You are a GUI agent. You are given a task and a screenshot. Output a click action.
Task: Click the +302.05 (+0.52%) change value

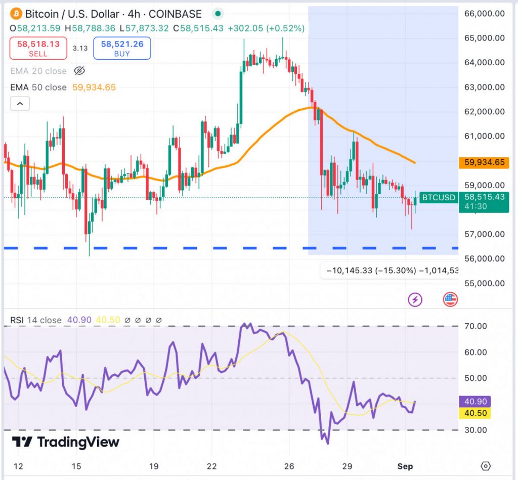266,28
